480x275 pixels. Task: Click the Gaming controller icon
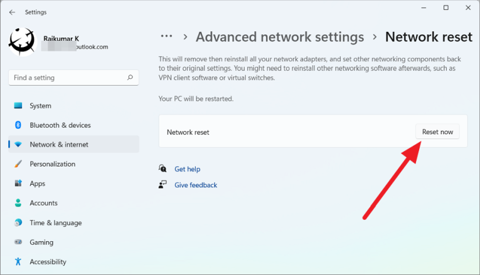pos(18,242)
